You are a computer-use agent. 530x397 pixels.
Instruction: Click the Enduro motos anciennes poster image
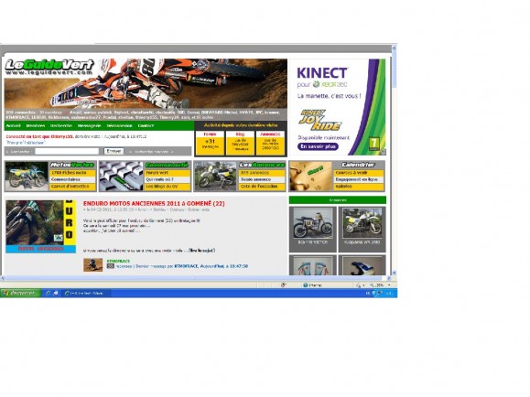41,226
